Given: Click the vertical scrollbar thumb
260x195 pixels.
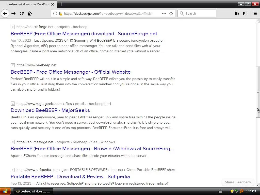Looking at the screenshot, I should (x=258, y=92).
